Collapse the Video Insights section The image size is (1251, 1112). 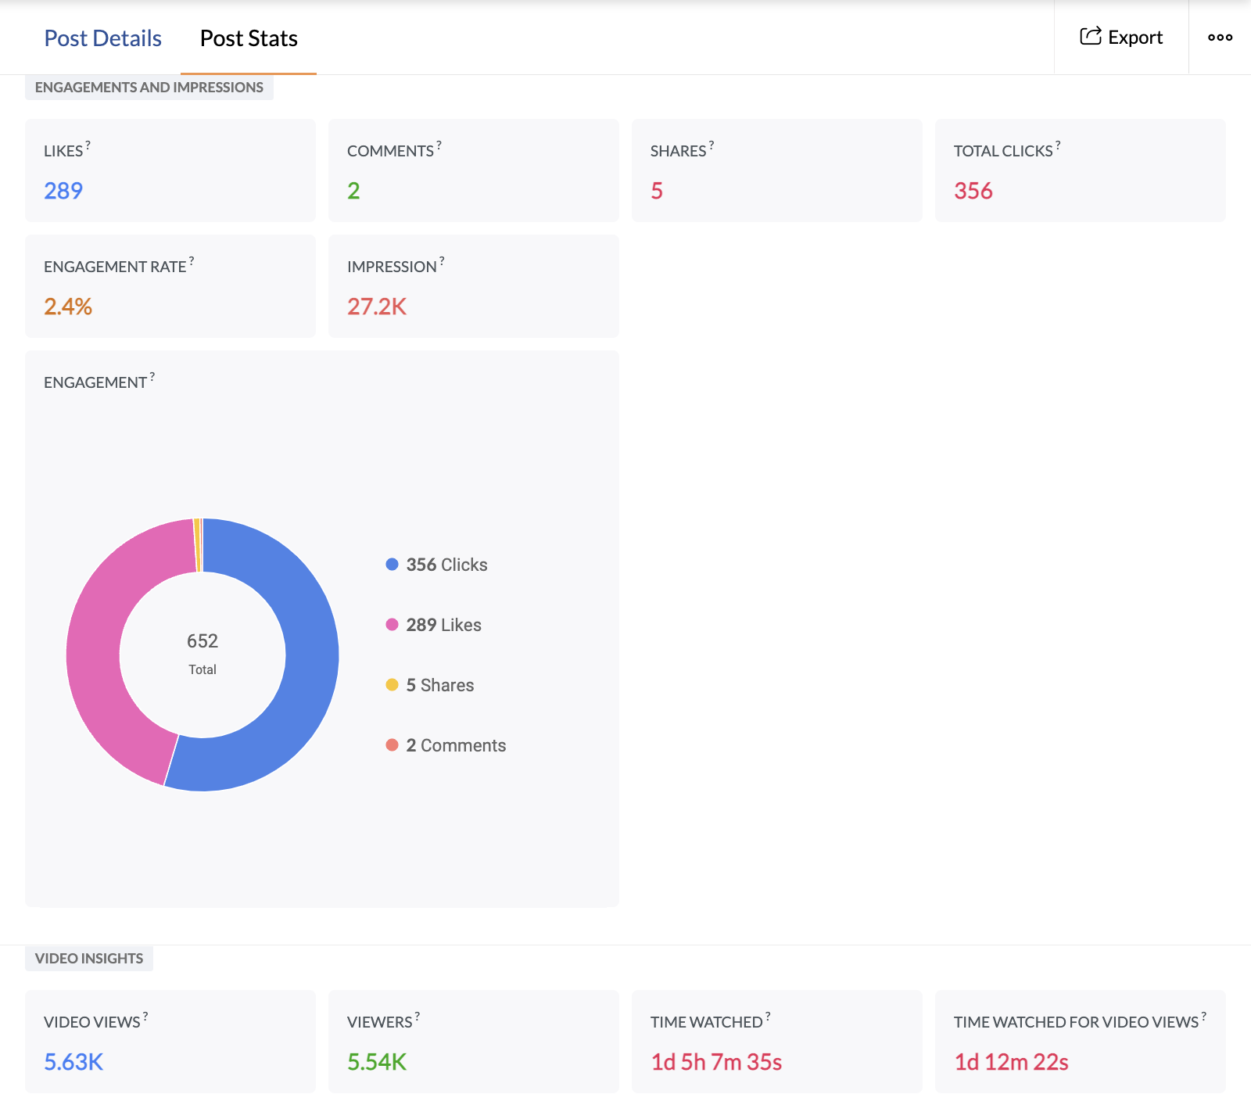88,958
